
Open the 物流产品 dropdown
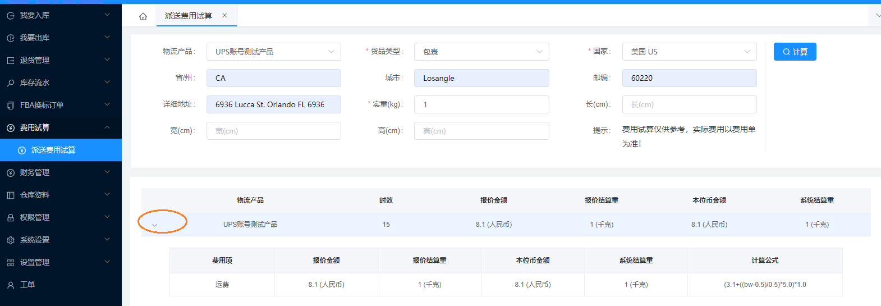point(273,52)
